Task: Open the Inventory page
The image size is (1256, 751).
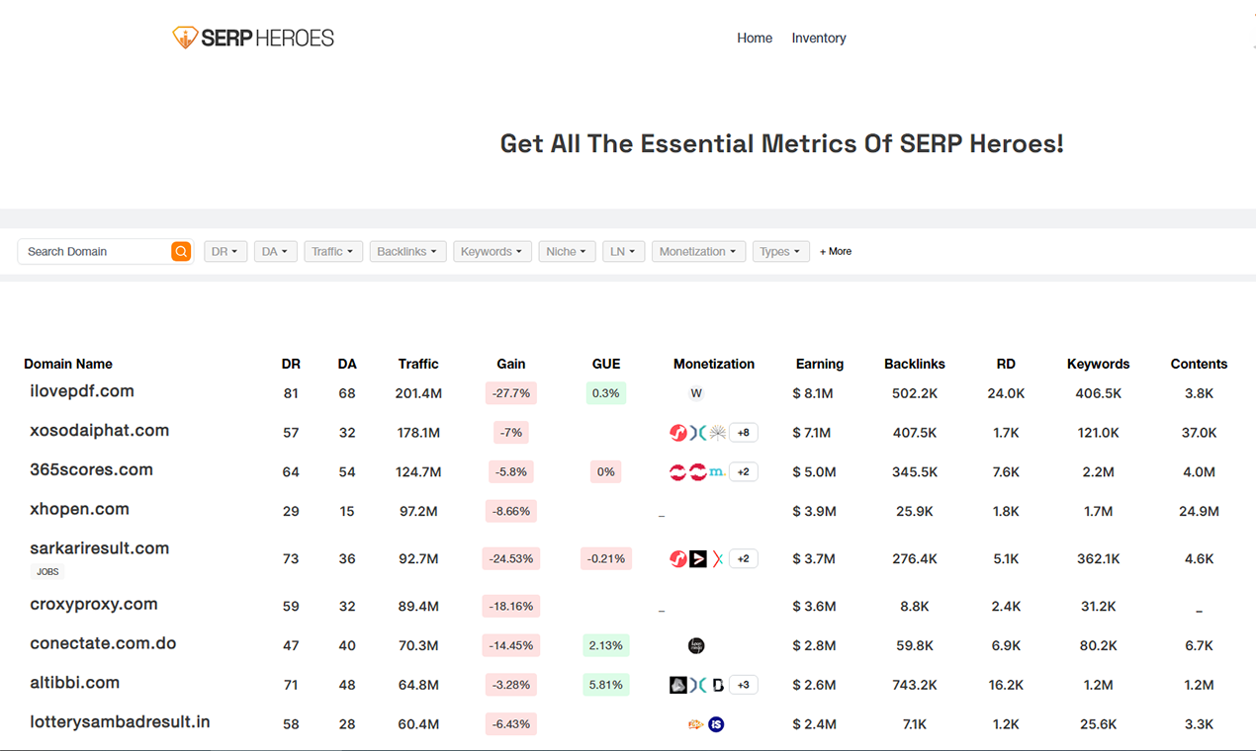Action: coord(819,38)
